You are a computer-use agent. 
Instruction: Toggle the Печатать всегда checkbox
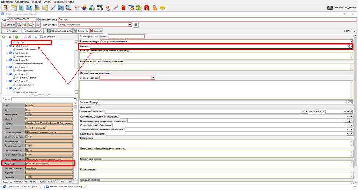(x=27, y=146)
